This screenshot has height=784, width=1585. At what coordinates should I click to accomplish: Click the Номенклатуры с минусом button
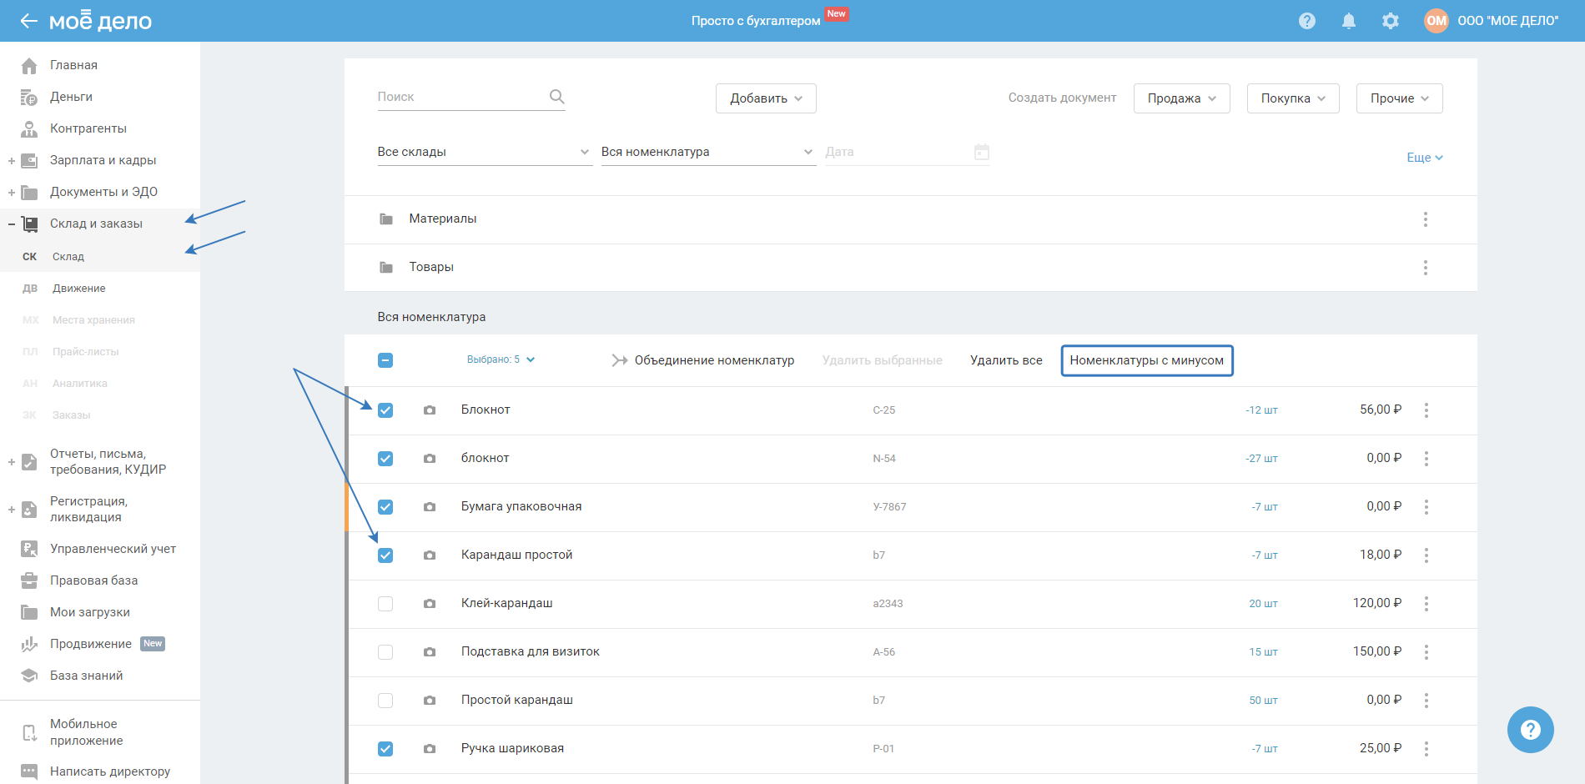(1146, 360)
